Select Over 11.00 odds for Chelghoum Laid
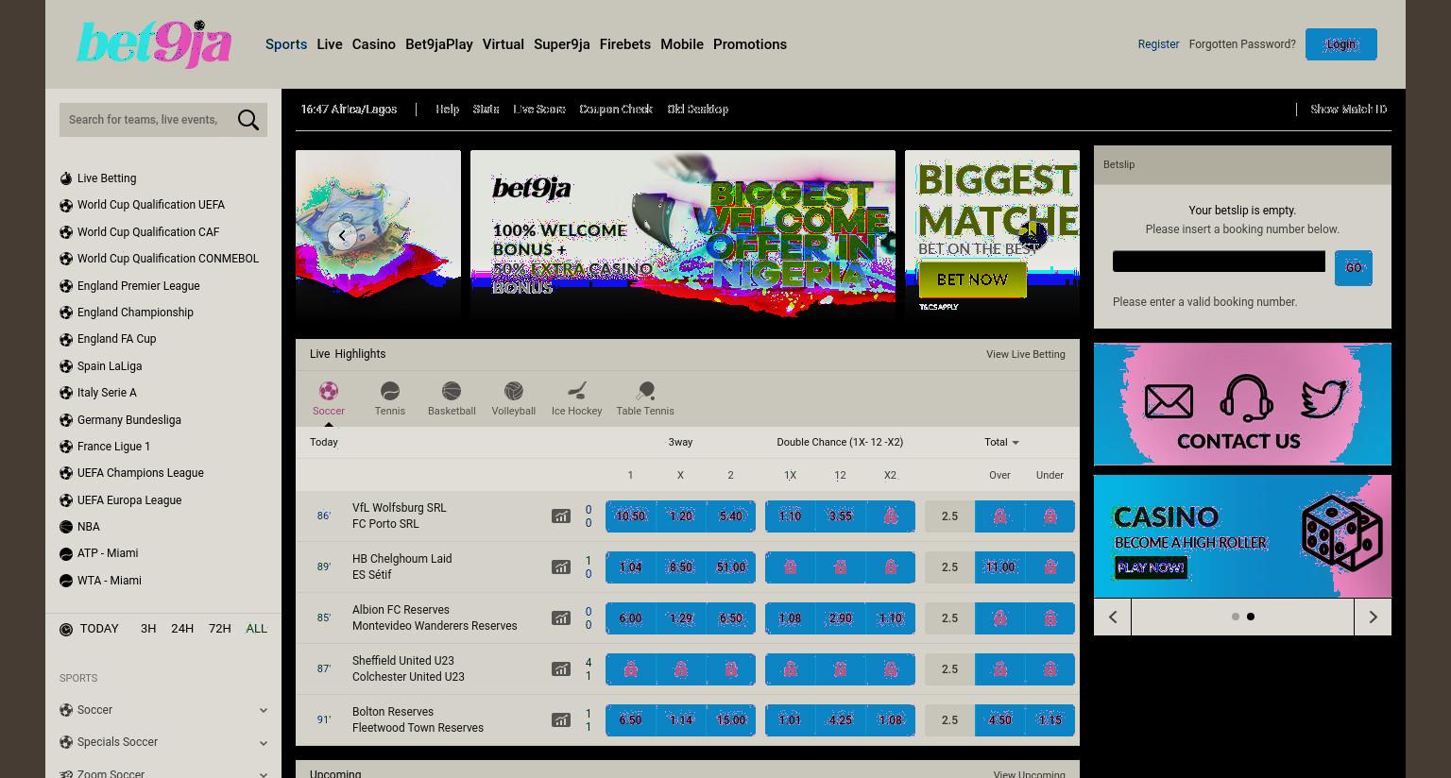1451x778 pixels. pyautogui.click(x=999, y=567)
